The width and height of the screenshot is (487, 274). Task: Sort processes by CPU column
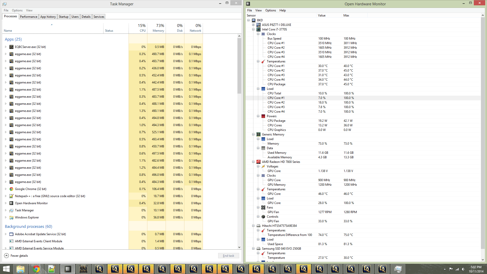click(138, 28)
